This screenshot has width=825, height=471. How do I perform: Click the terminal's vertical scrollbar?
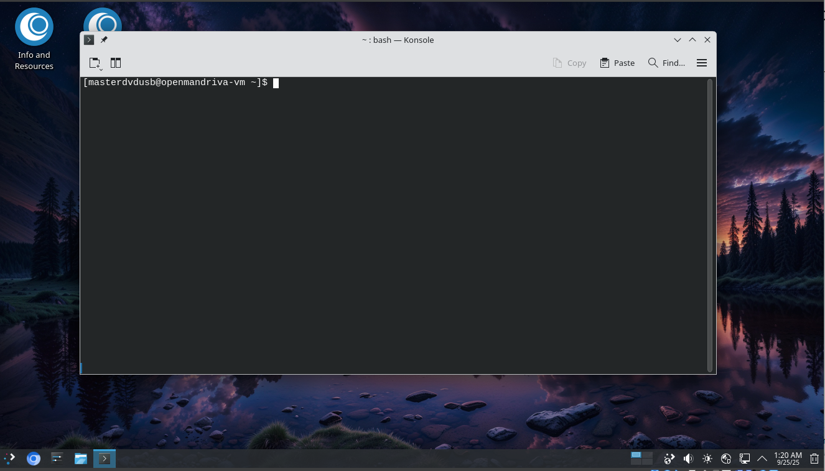click(x=709, y=224)
